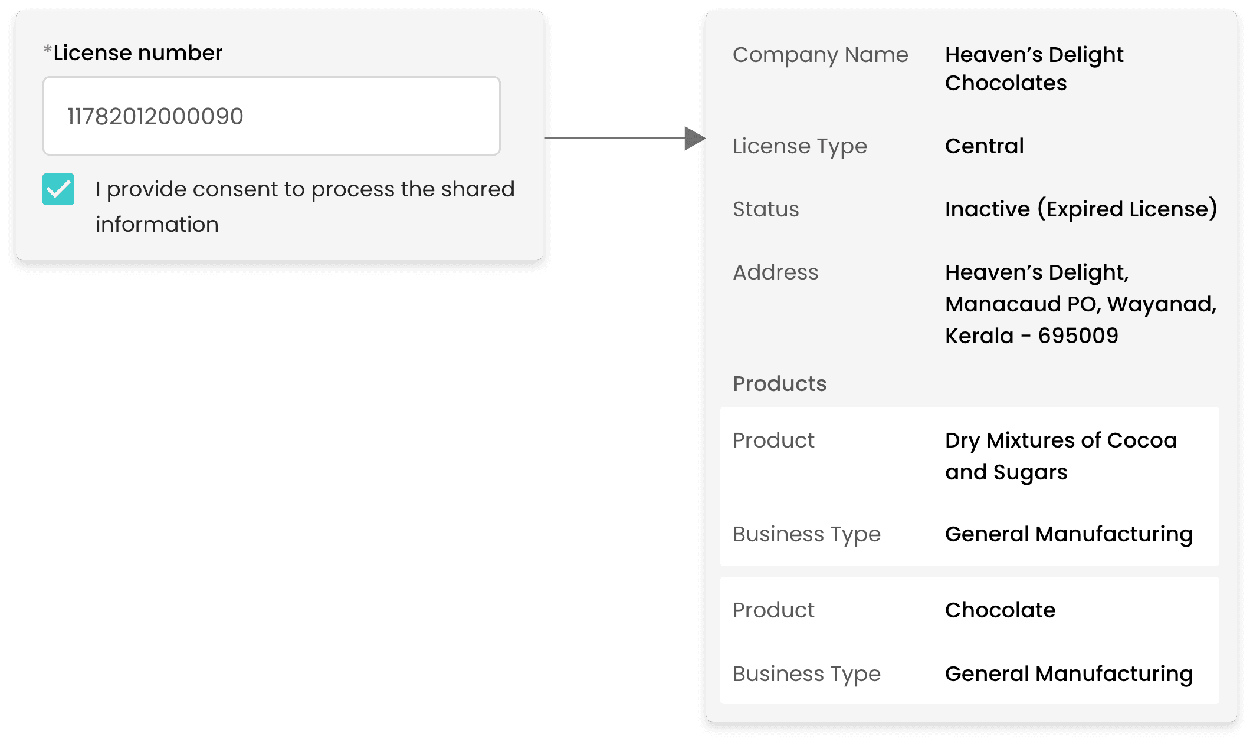1253x743 pixels.
Task: Click the "Manacaud PO, Wayanad" address line
Action: point(1080,304)
